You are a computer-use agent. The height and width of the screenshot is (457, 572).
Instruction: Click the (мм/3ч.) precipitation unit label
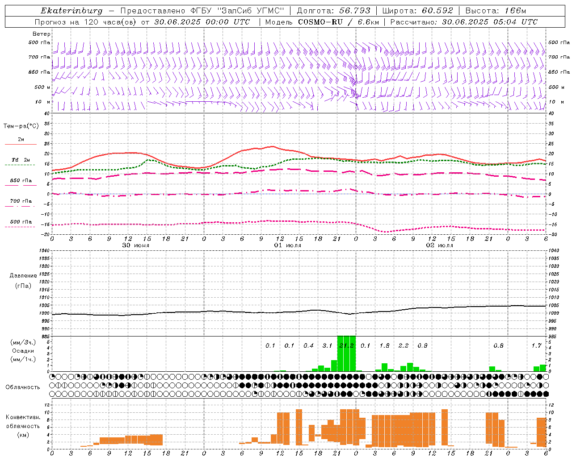[23, 342]
